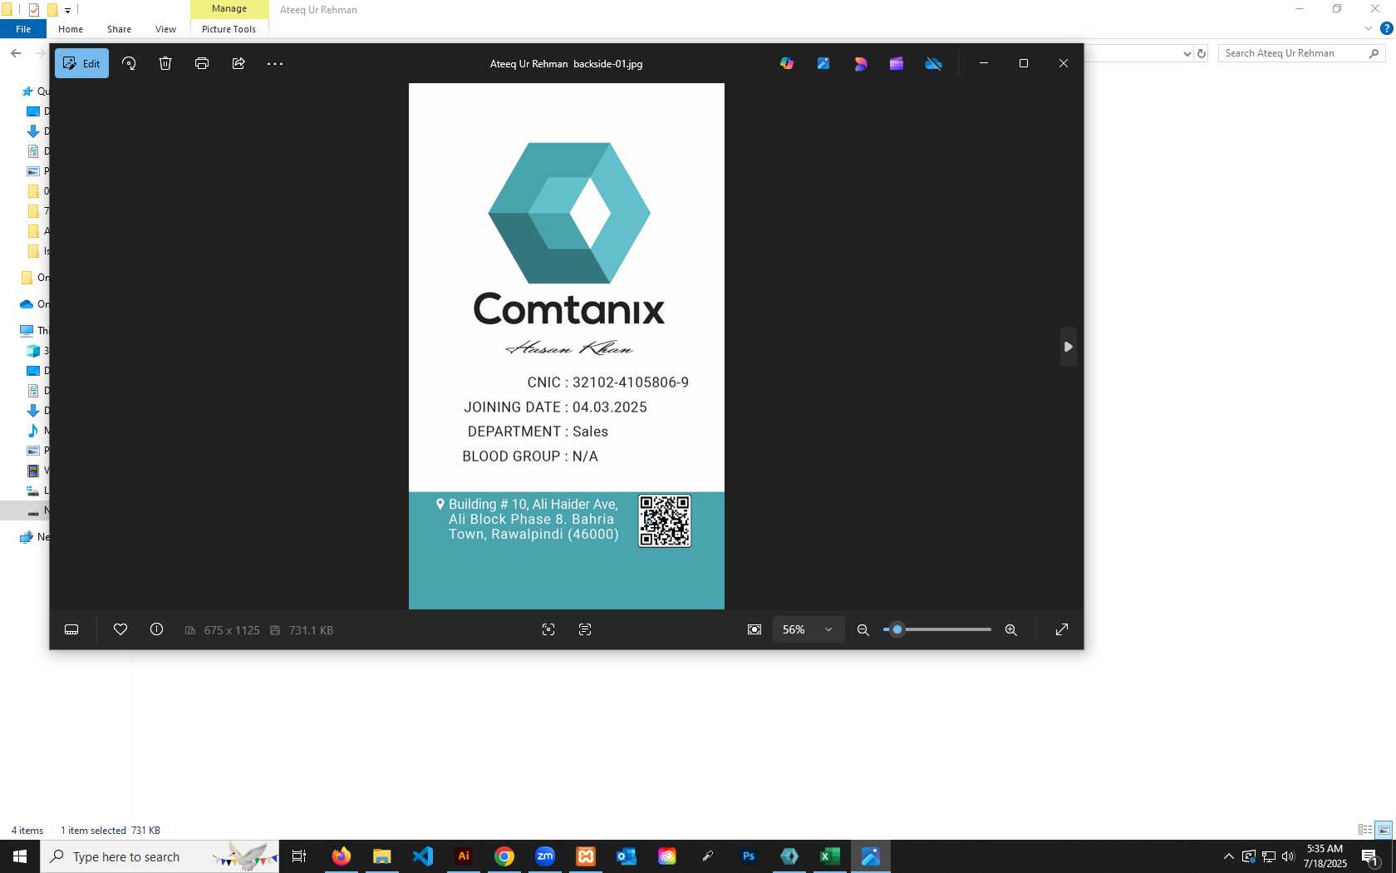Open Outlook from the taskbar
1396x873 pixels.
tap(627, 856)
